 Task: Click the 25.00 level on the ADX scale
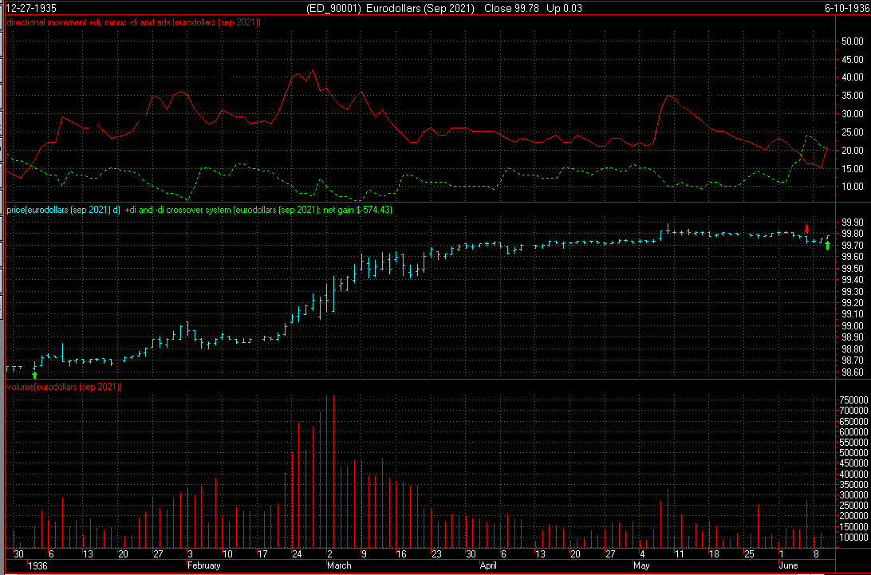852,132
